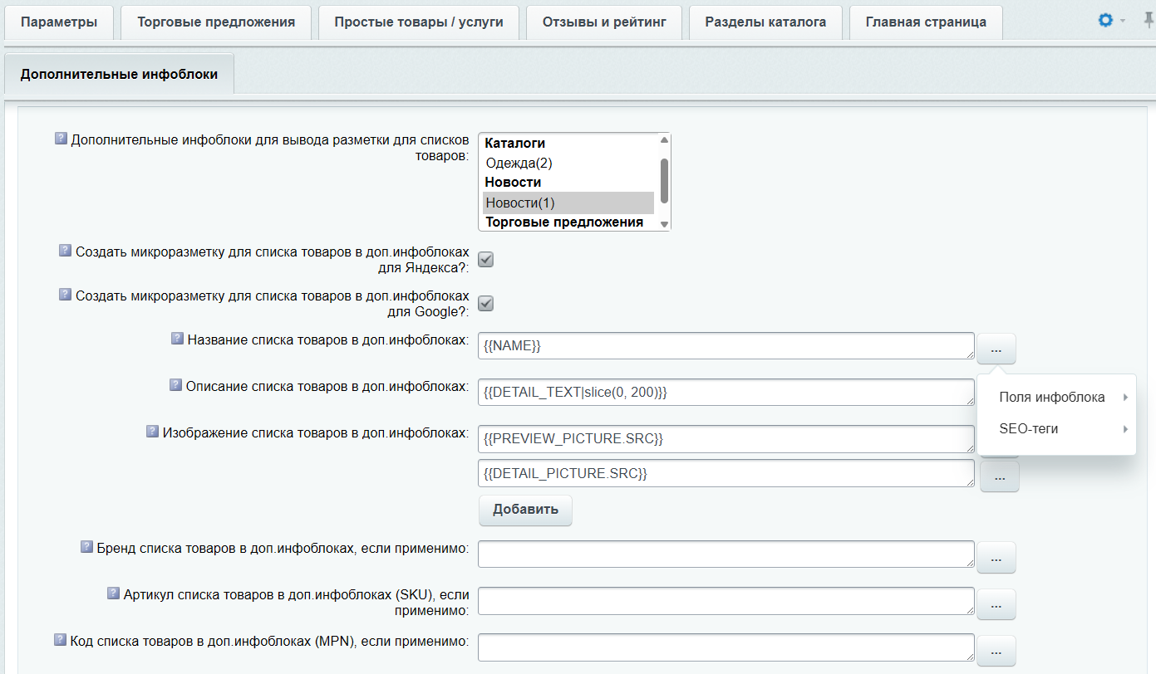The height and width of the screenshot is (674, 1156).
Task: Open placeholder picker for the SKU field
Action: click(x=996, y=604)
